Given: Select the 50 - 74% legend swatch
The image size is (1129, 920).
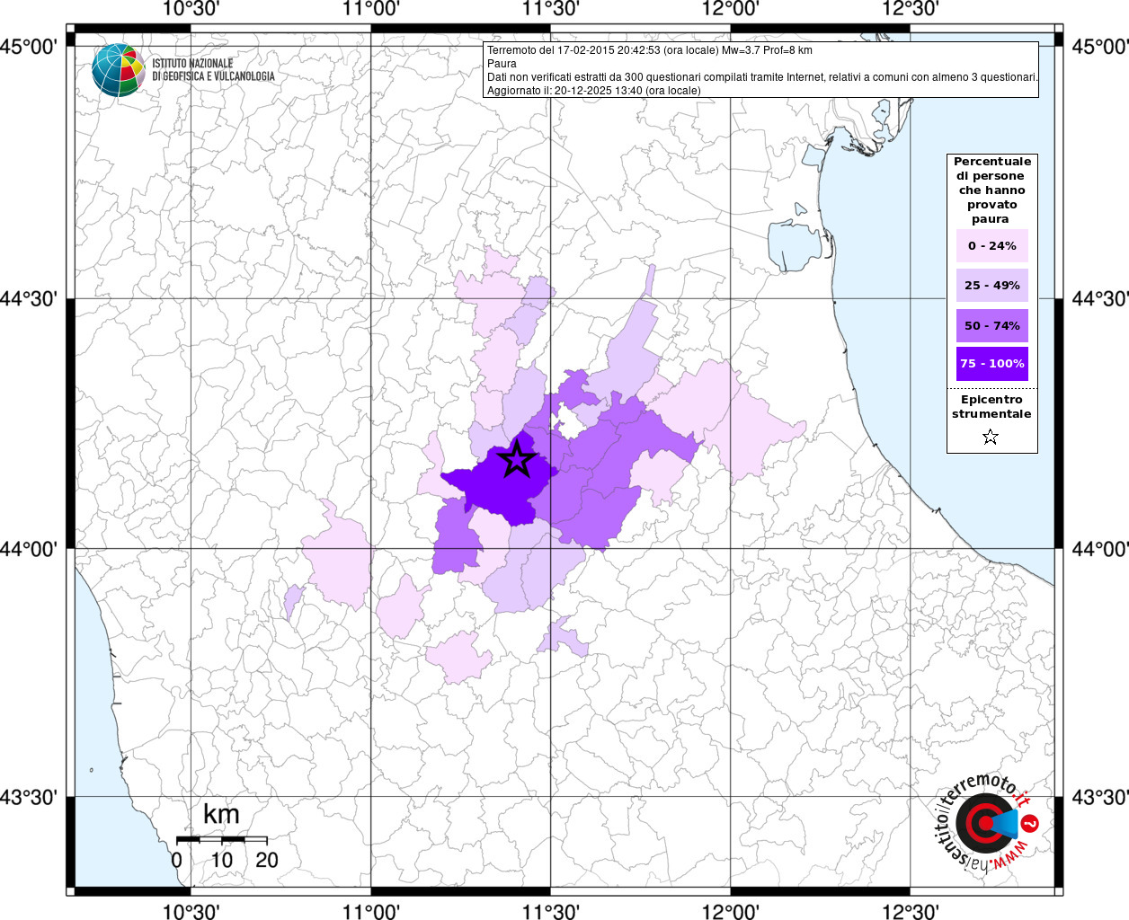Looking at the screenshot, I should tap(991, 325).
